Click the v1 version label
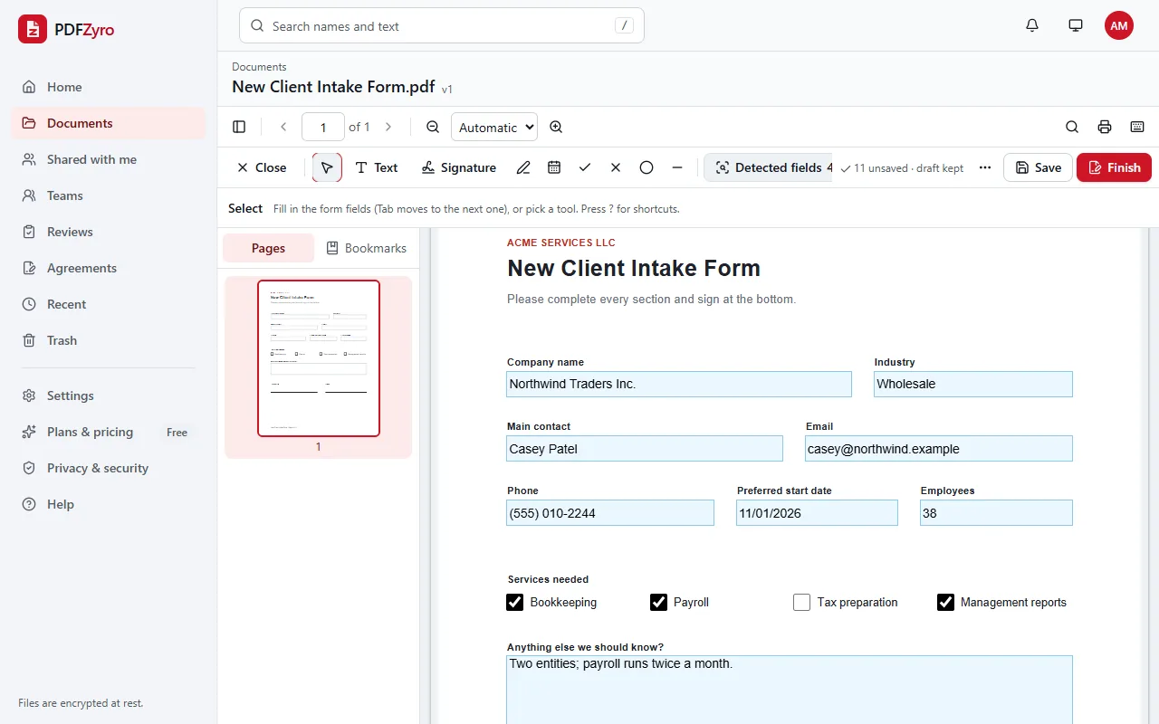 [x=447, y=90]
